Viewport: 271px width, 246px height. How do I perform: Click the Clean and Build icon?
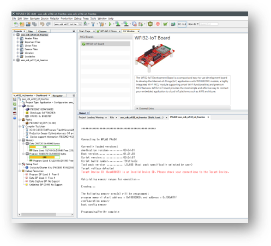[101, 24]
